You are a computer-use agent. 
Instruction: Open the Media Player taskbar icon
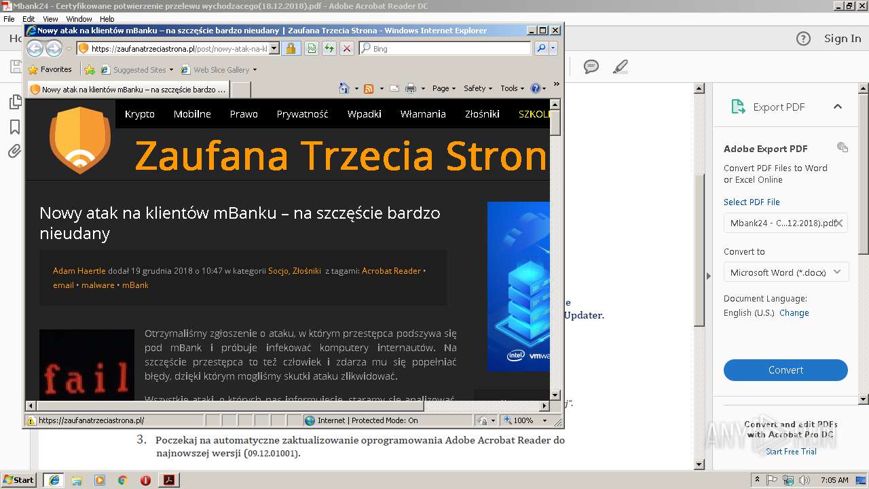pos(100,480)
